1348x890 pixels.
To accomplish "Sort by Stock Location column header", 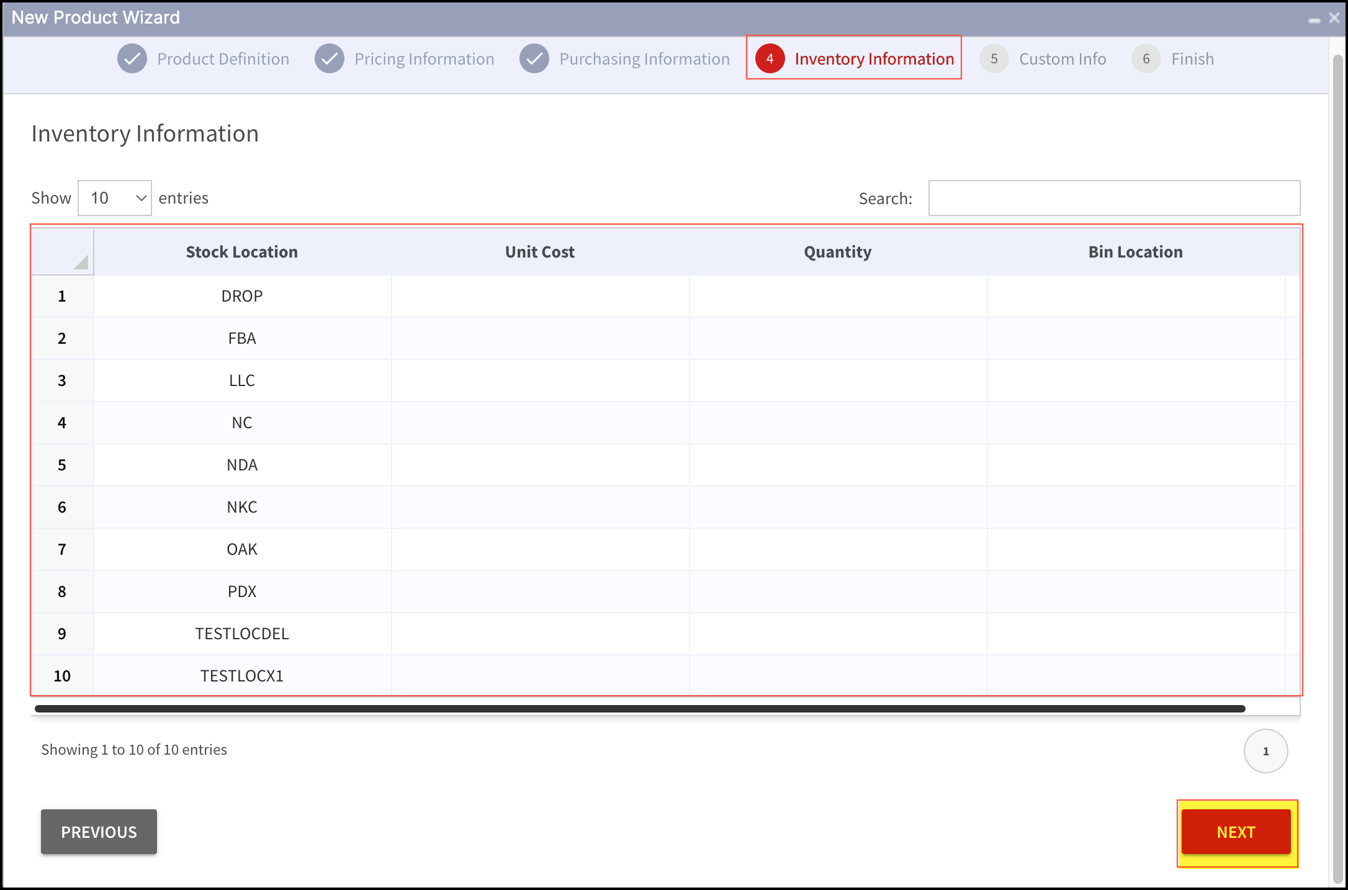I will coord(242,252).
